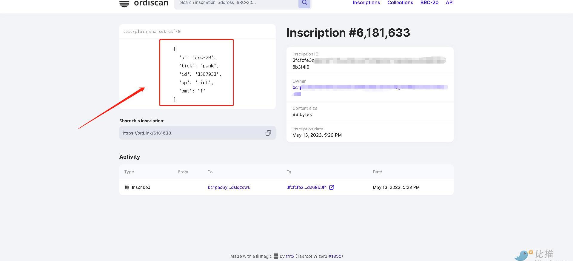This screenshot has height=261, width=573.
Task: Click the striped magic icon in footer
Action: pos(276,256)
